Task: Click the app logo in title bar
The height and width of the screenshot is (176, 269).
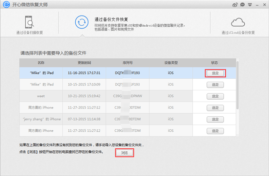Action: point(6,4)
